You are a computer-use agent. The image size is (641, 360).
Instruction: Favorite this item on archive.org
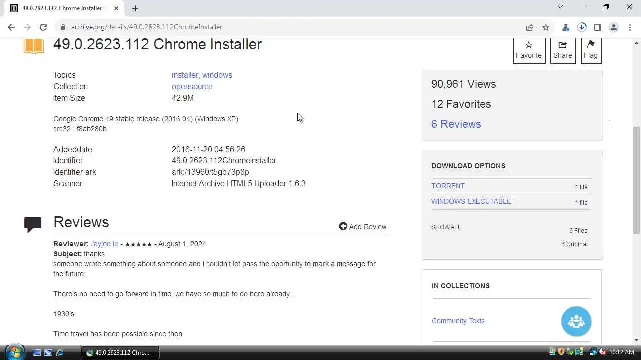pos(529,50)
